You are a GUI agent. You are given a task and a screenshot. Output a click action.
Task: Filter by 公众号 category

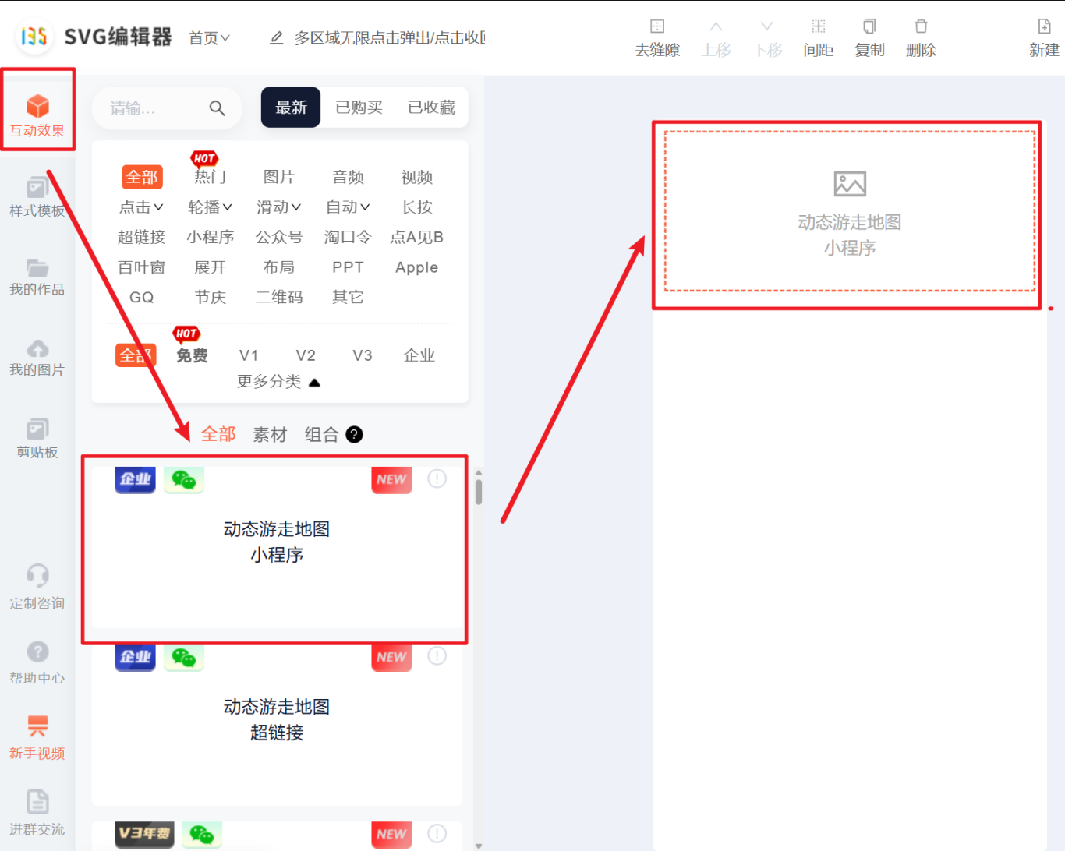click(278, 237)
